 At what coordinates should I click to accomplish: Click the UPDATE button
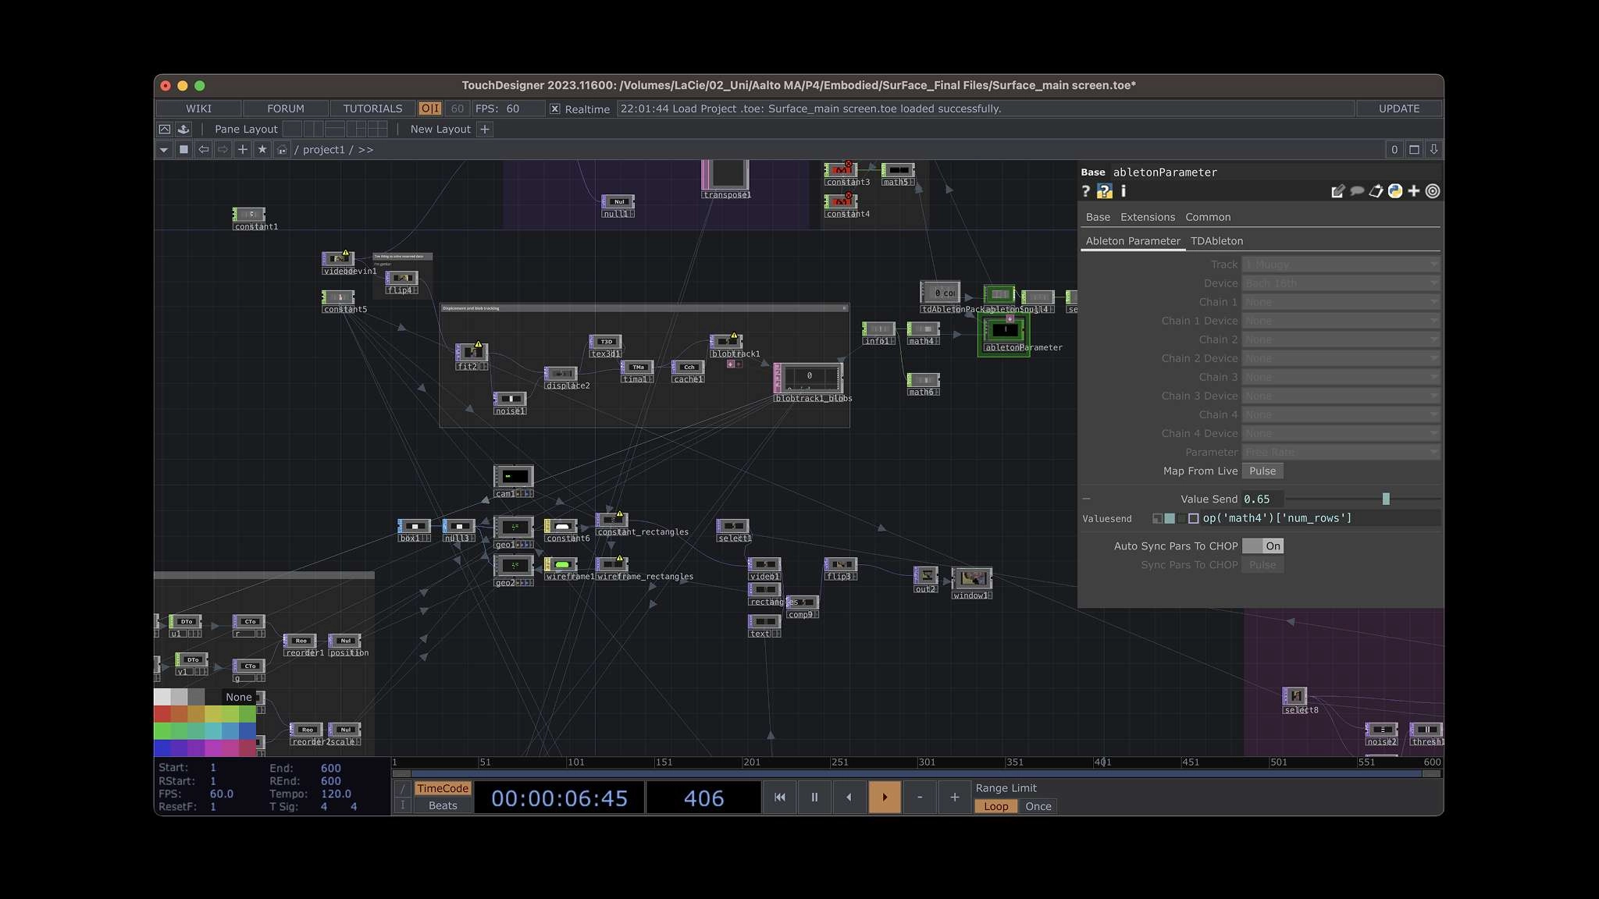point(1398,108)
